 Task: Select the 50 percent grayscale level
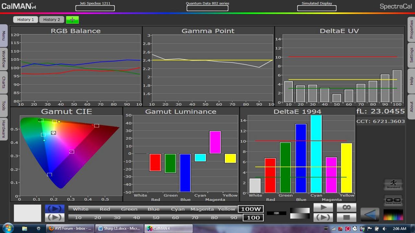tap(156, 217)
